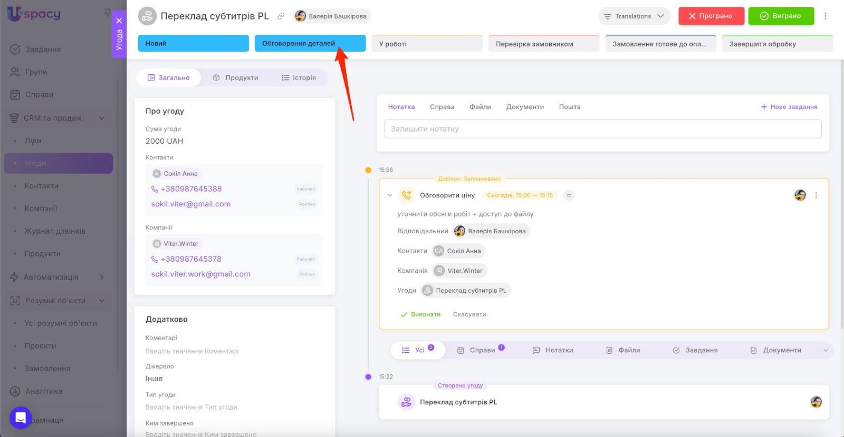
Task: Click the Залишити нотатку input field
Action: [x=602, y=129]
